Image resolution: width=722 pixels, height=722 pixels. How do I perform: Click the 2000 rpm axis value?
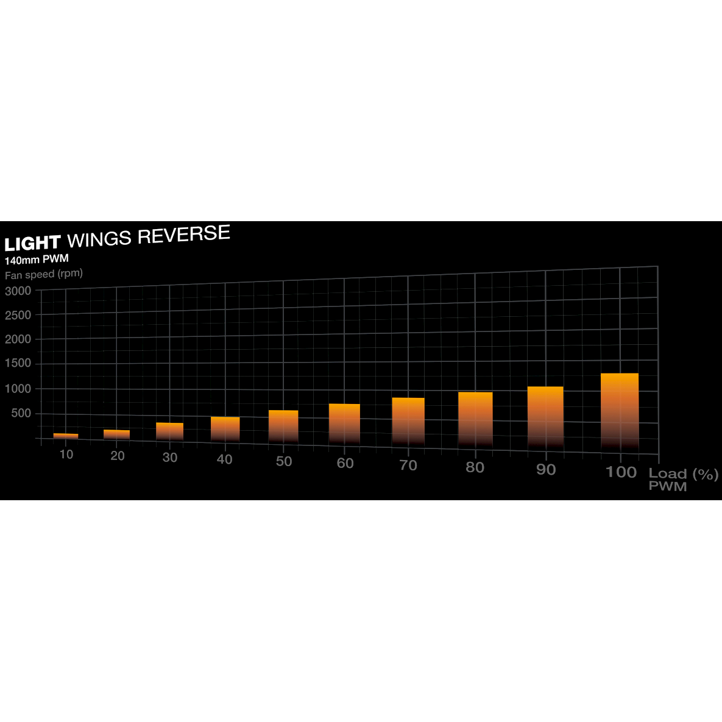click(18, 339)
